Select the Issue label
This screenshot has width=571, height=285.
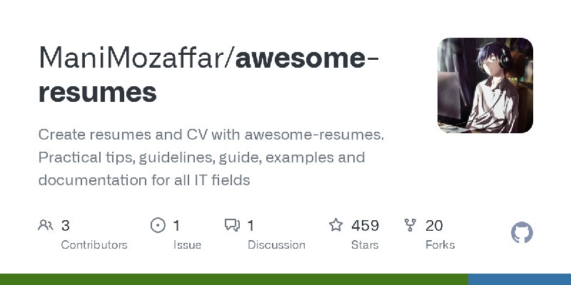tap(187, 245)
